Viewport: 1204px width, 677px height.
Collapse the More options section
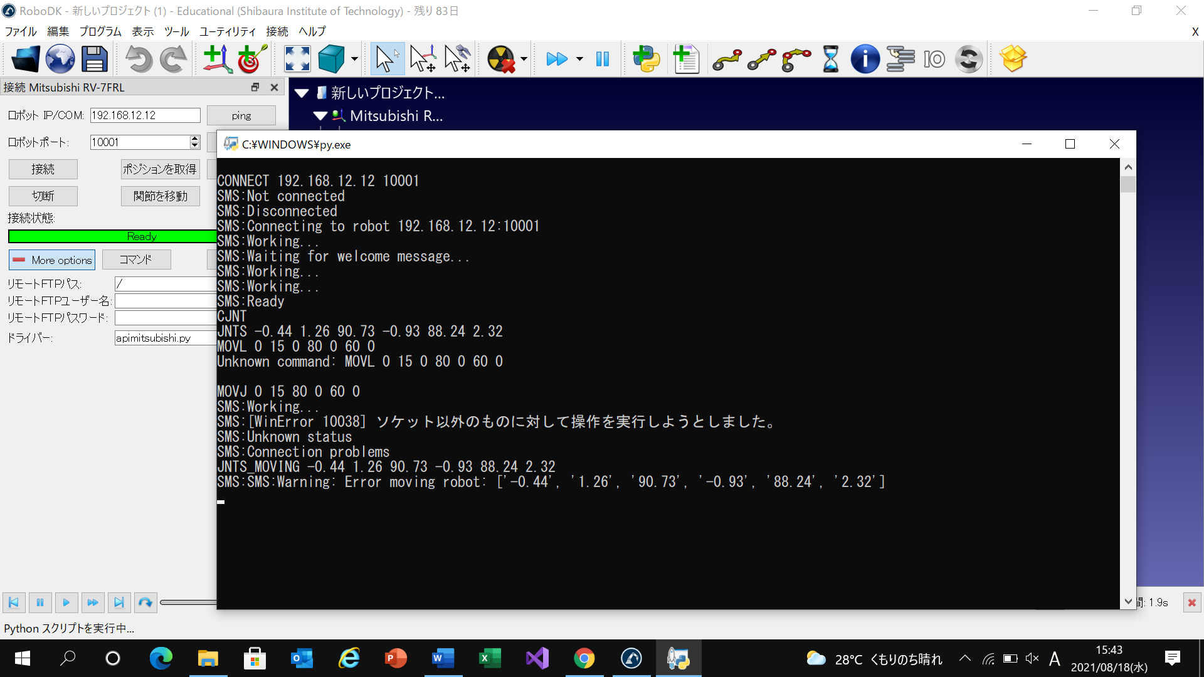[52, 260]
